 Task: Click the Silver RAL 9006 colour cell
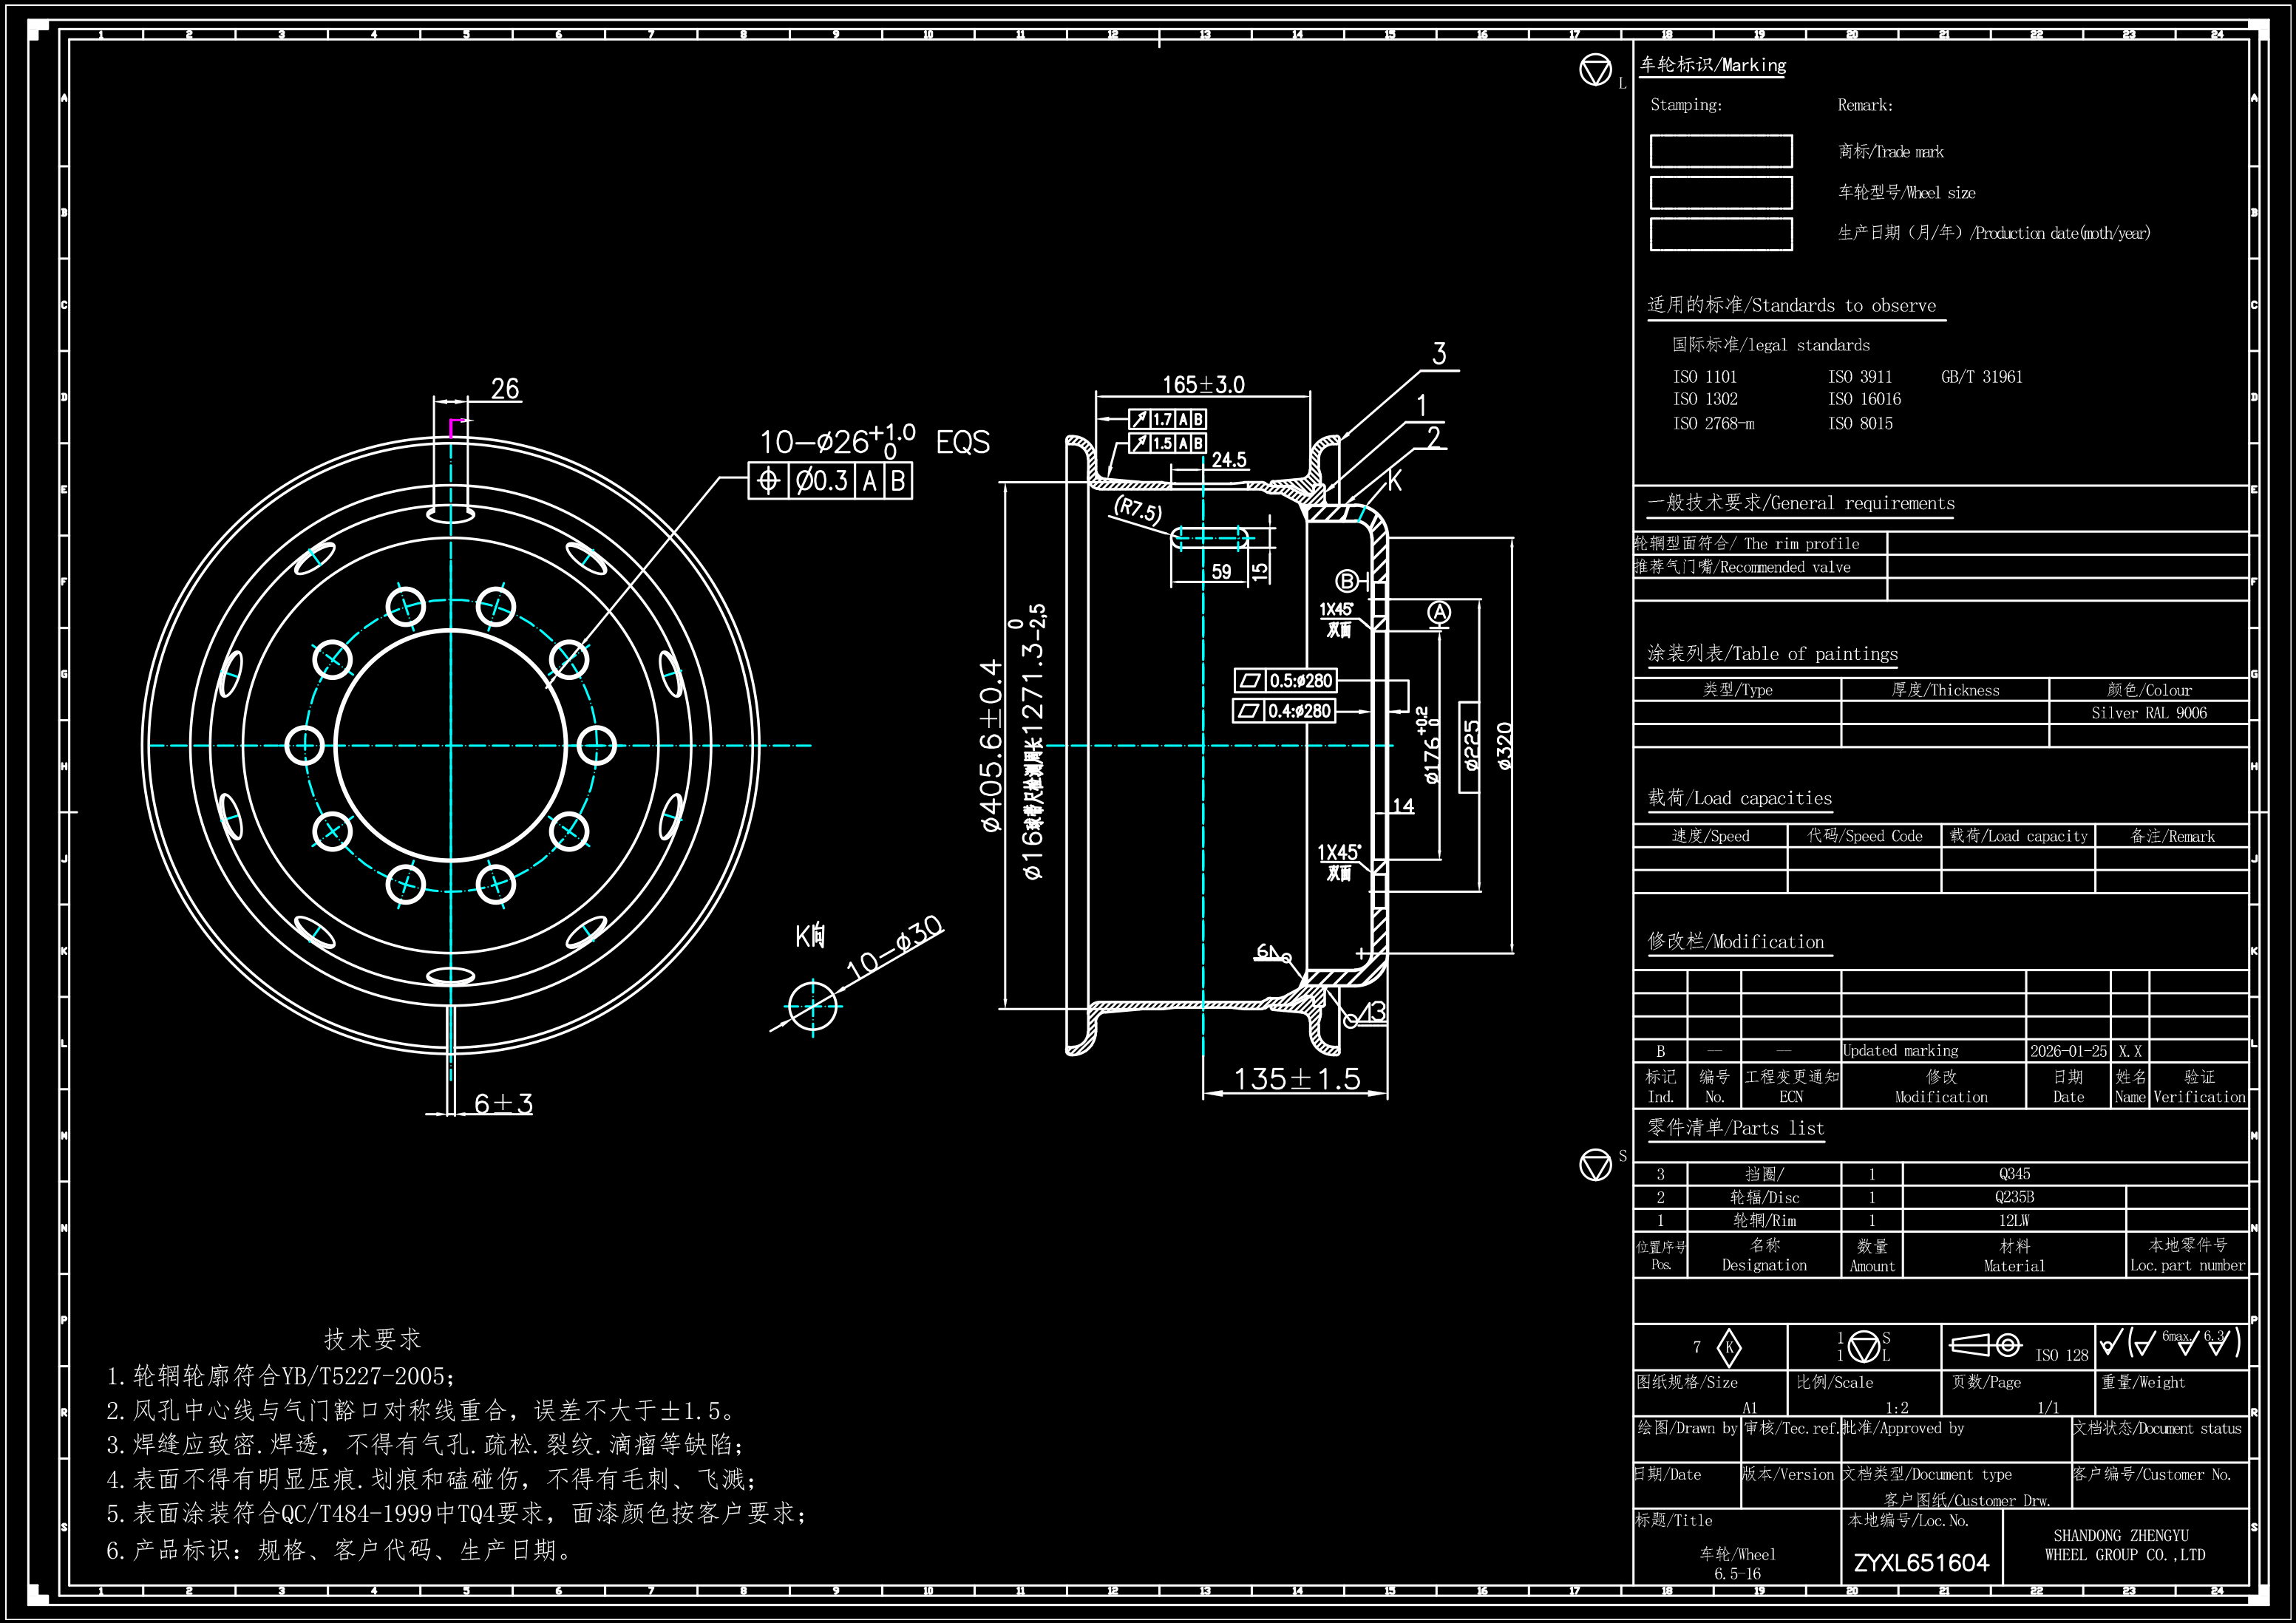[x=2148, y=713]
